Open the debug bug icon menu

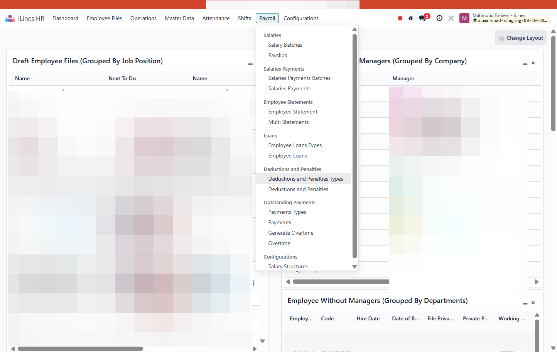pyautogui.click(x=411, y=18)
